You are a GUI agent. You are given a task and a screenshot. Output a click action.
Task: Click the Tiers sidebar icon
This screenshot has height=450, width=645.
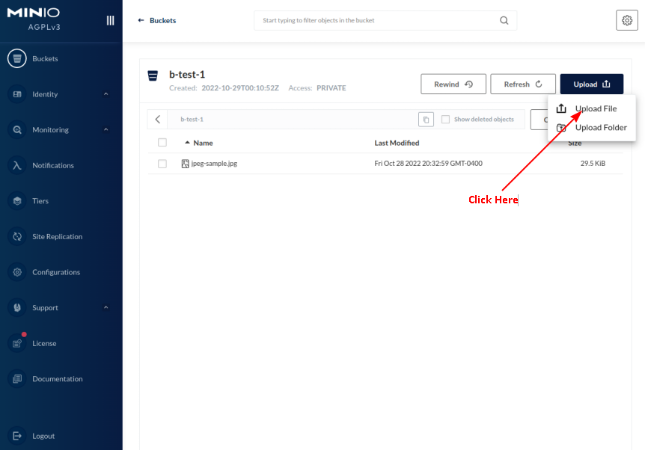pos(16,201)
